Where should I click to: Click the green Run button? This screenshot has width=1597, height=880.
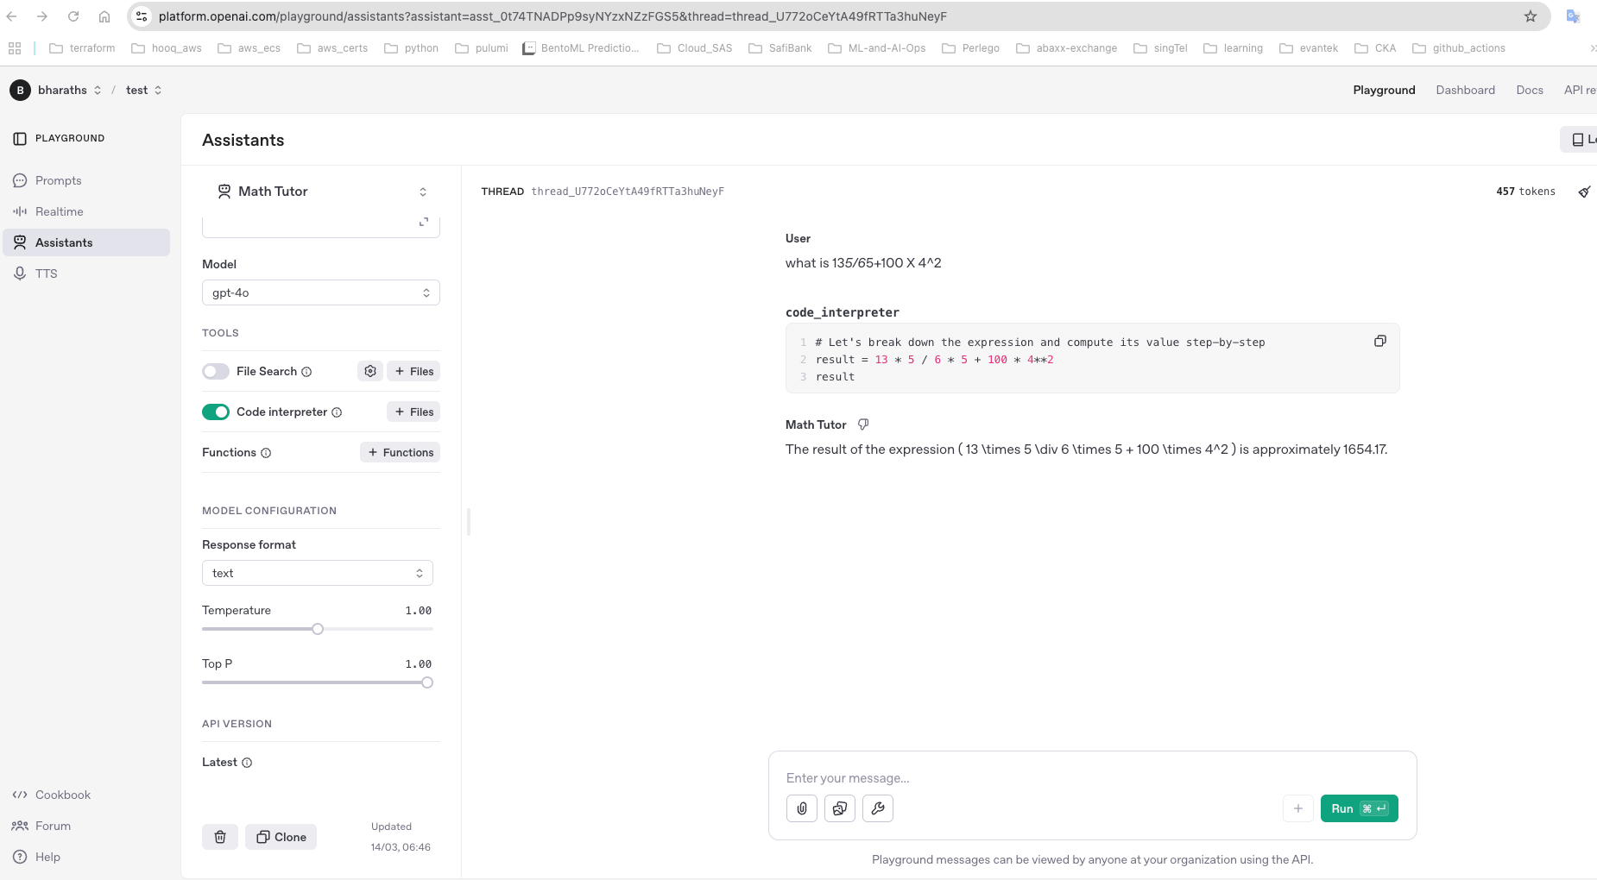coord(1359,808)
